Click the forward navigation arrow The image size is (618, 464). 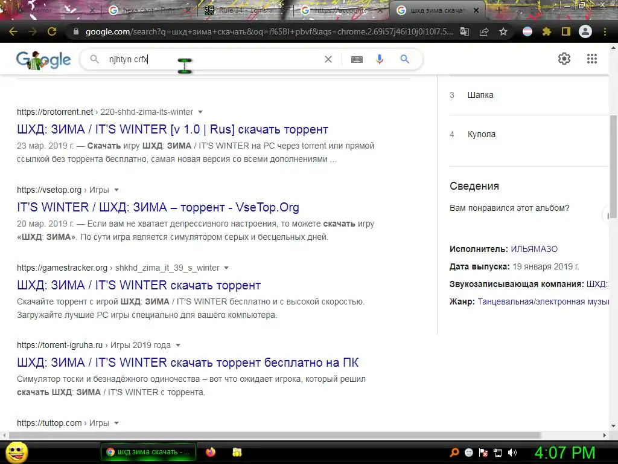tap(33, 31)
